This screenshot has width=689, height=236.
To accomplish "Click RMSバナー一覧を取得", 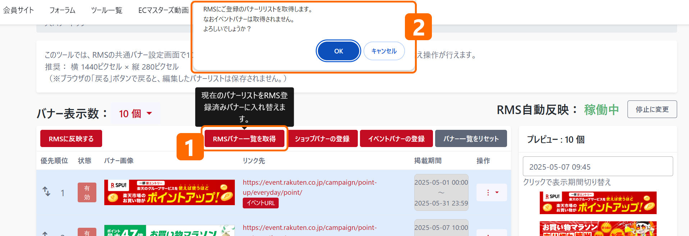I will pyautogui.click(x=245, y=138).
